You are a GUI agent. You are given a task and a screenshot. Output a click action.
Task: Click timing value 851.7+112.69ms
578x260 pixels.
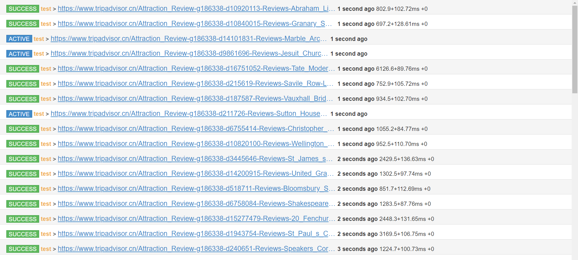tap(401, 189)
